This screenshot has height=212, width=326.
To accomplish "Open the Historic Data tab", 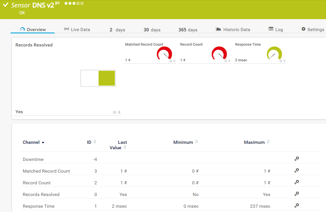I will pyautogui.click(x=233, y=29).
